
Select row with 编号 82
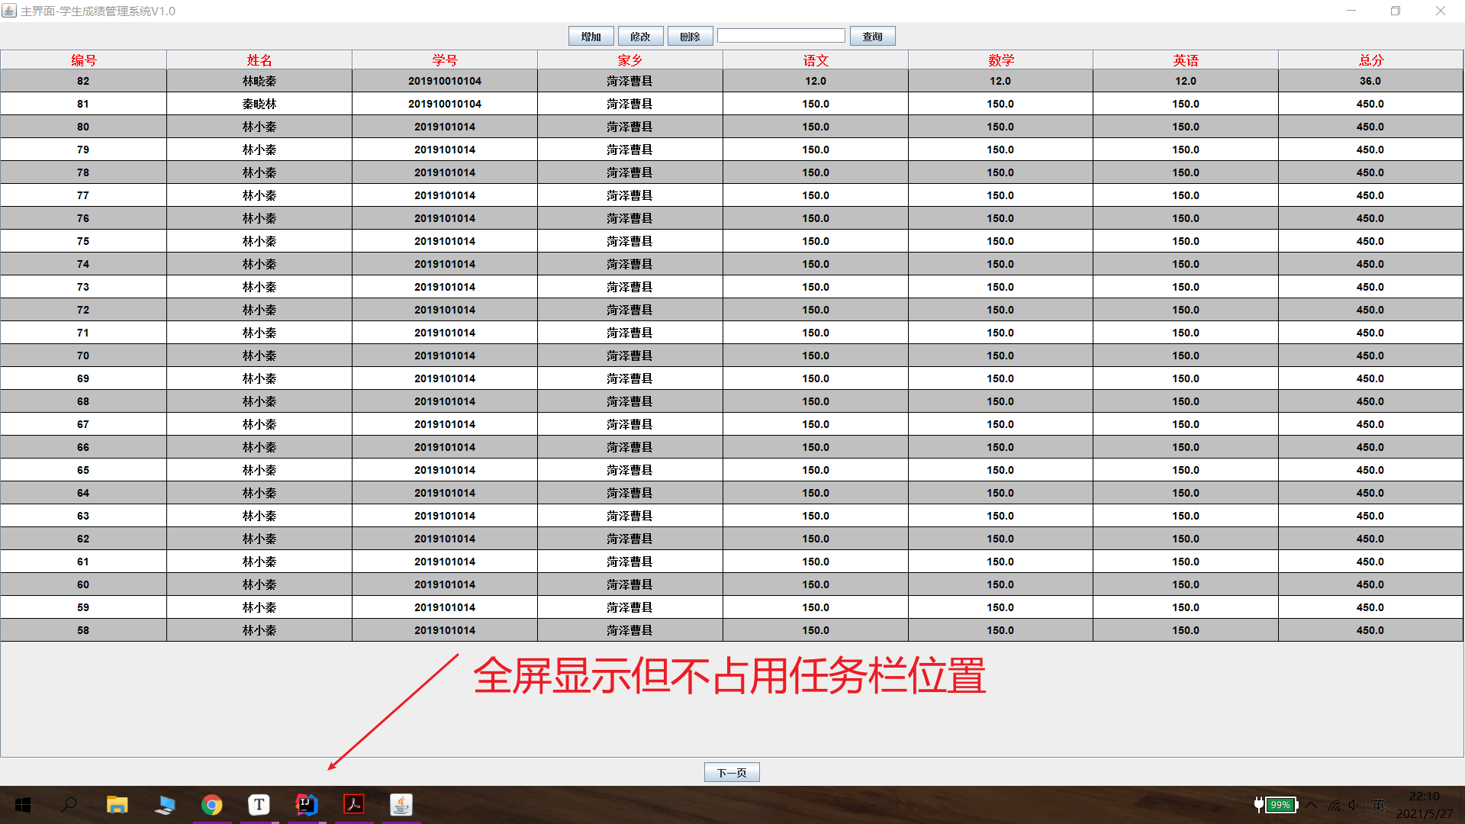pyautogui.click(x=732, y=81)
